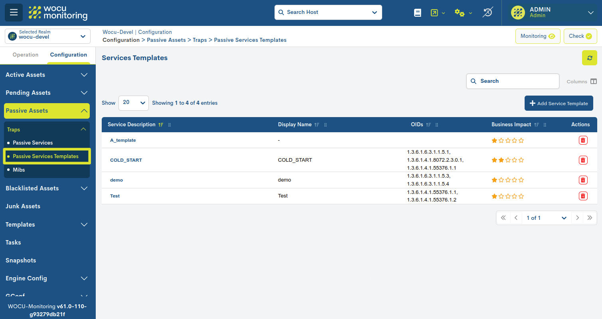Select the Configuration tab
The height and width of the screenshot is (319, 602).
pyautogui.click(x=69, y=55)
